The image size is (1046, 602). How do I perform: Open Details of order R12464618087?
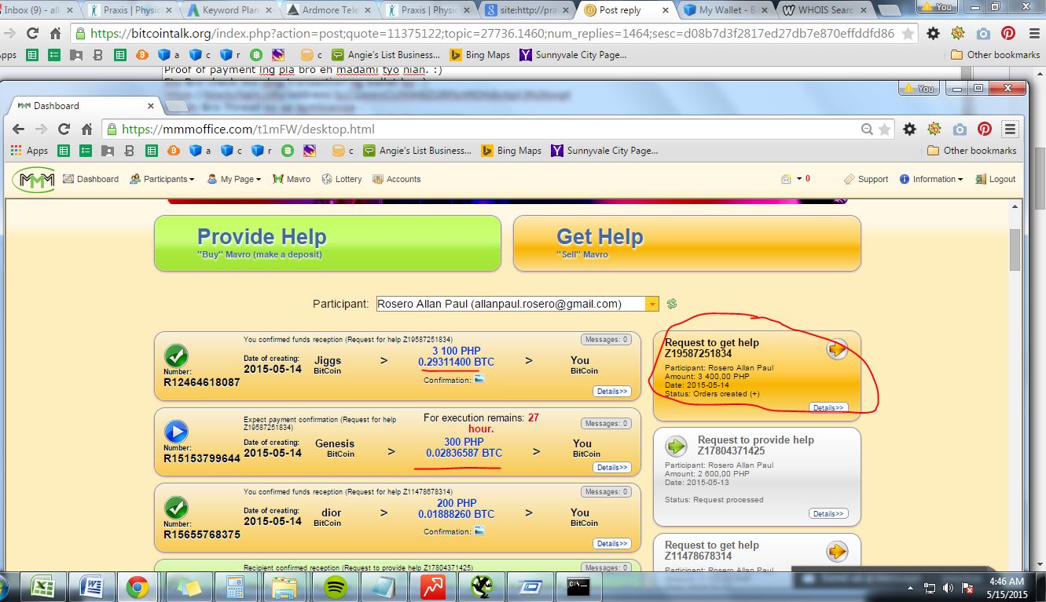pyautogui.click(x=611, y=391)
